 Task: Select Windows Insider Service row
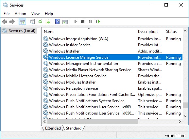(x=112, y=45)
